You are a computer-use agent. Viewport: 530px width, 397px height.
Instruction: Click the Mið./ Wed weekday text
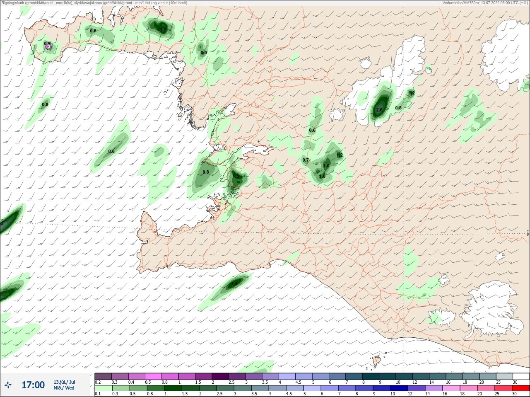(x=64, y=388)
